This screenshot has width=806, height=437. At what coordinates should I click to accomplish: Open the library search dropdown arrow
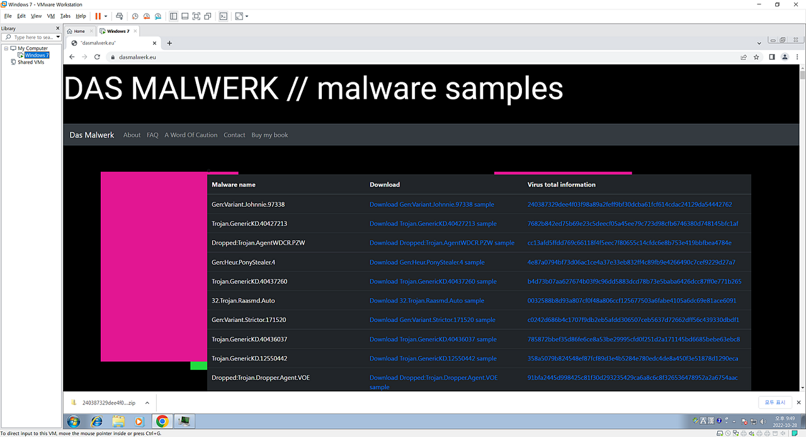pos(59,37)
